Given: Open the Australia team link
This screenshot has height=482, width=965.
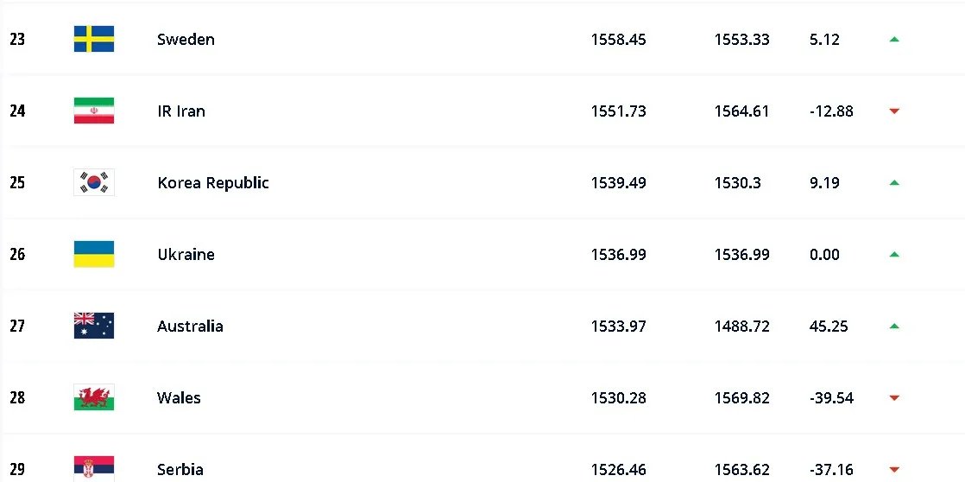Looking at the screenshot, I should point(190,326).
